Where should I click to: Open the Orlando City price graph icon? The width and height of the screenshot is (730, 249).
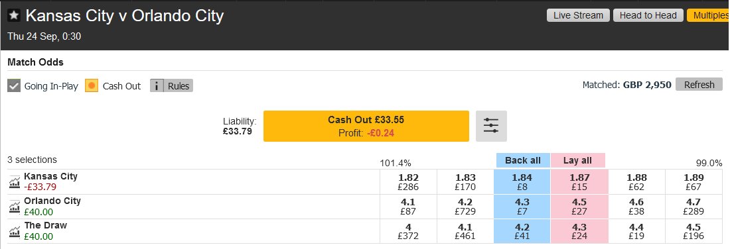pos(15,206)
